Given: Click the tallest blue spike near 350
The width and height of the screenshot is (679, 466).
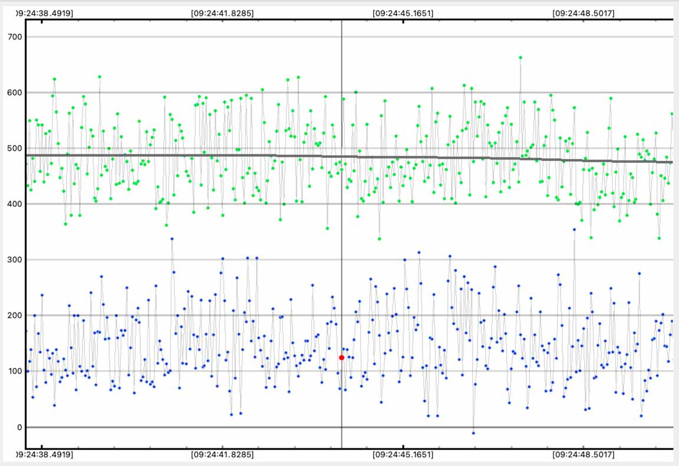Looking at the screenshot, I should coord(574,230).
